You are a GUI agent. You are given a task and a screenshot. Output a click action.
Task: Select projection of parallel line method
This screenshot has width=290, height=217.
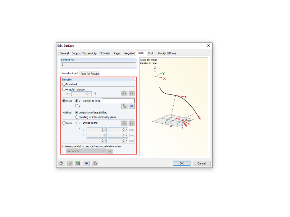[77, 113]
